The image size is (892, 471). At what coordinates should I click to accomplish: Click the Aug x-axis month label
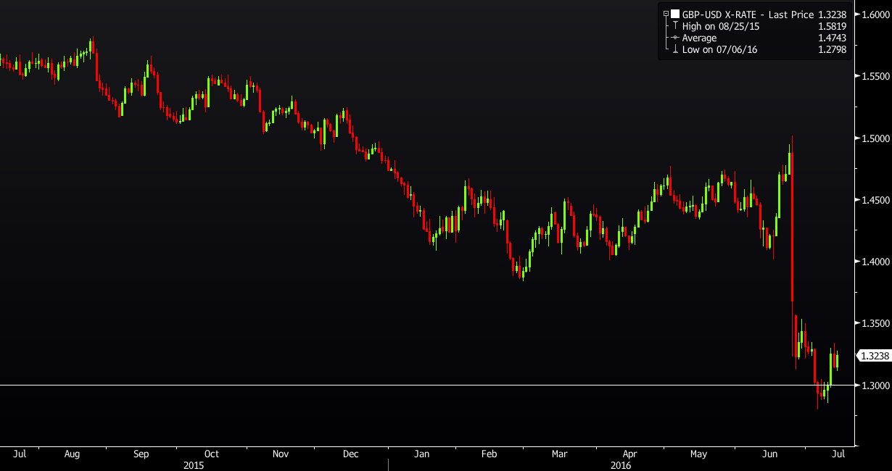(x=72, y=454)
